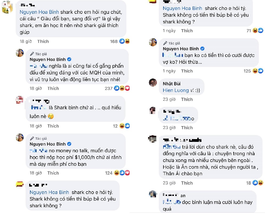The width and height of the screenshot is (265, 215).
Task: Click the 23 giờ timestamp under Nhật Bùi
Action: click(x=169, y=99)
